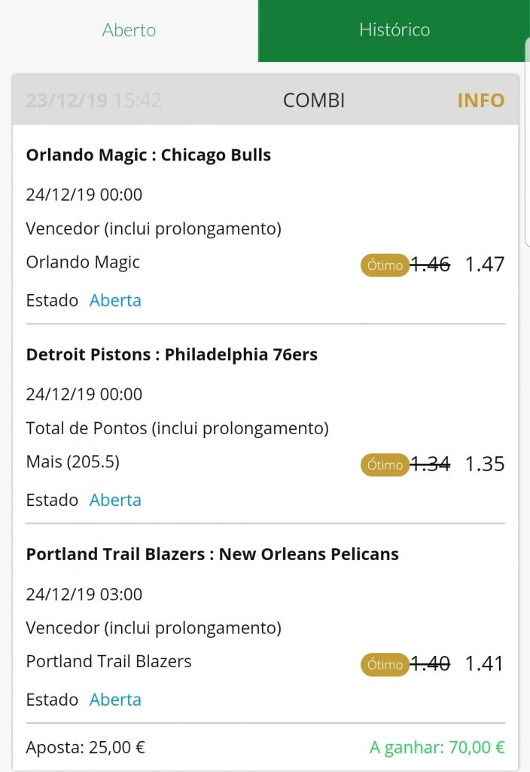530x772 pixels.
Task: Switch to the Aberto tab
Action: pyautogui.click(x=129, y=30)
